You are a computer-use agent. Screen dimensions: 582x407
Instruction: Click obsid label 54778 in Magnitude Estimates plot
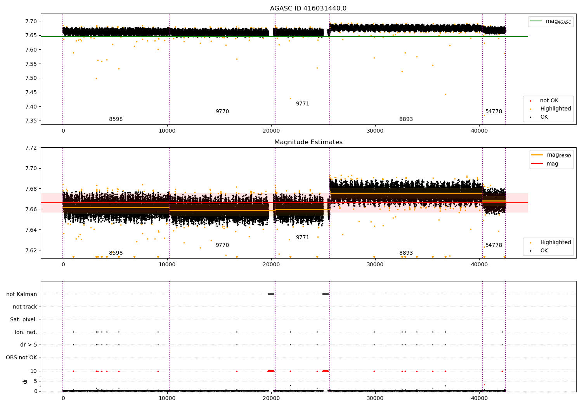494,245
